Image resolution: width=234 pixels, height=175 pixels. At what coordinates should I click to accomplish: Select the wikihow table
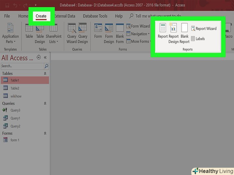pyautogui.click(x=25, y=96)
